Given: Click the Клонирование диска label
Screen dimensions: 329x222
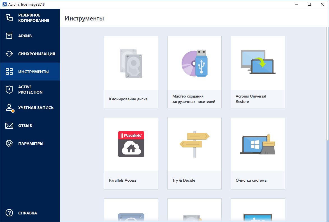Looking at the screenshot, I should click(x=128, y=99).
